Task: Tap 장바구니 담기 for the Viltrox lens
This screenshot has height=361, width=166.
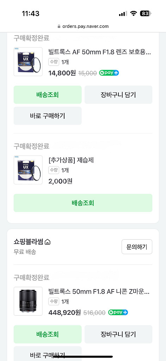Action: 118,334
